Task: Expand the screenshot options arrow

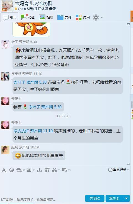Action: pyautogui.click(x=59, y=170)
